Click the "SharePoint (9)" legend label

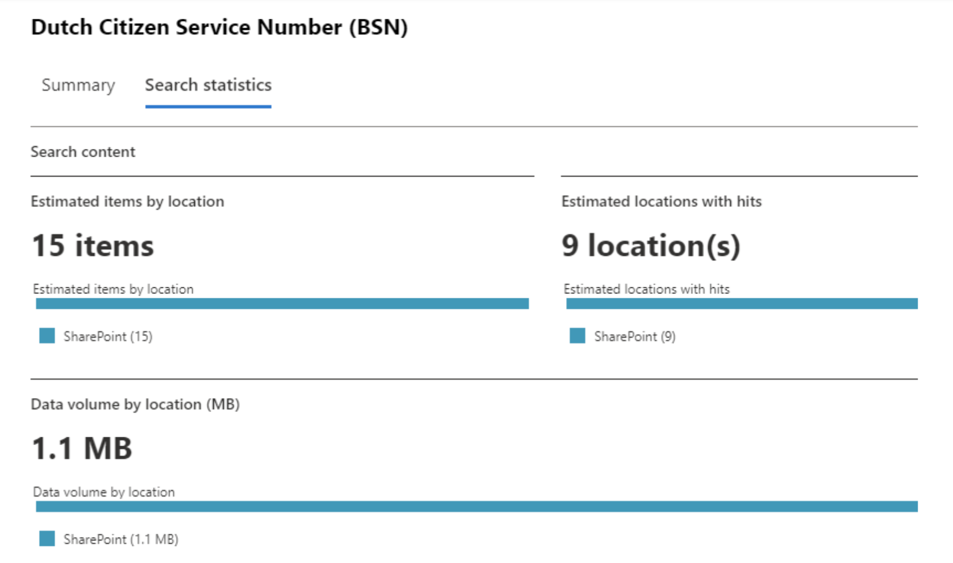(x=635, y=337)
